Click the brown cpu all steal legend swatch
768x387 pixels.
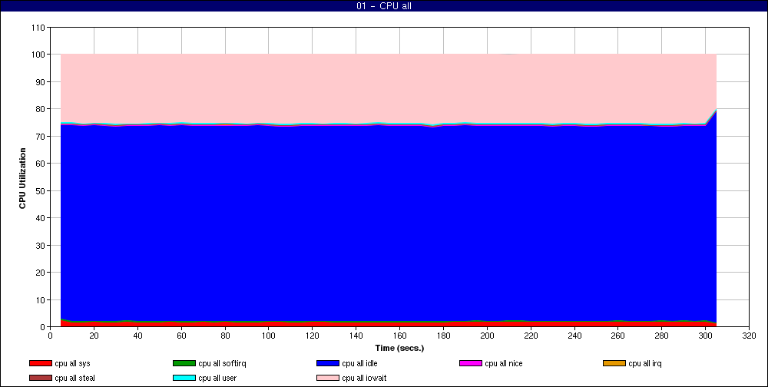(x=40, y=379)
